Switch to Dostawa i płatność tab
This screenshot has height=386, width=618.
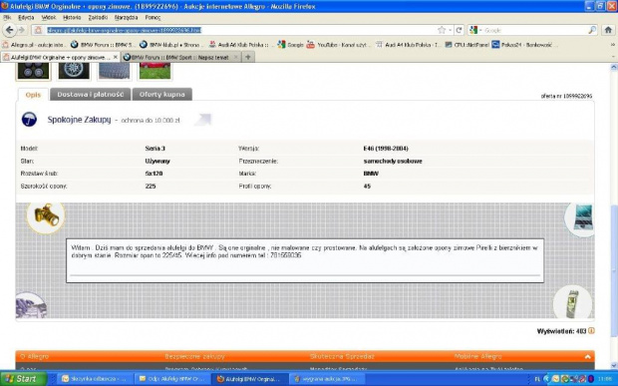pyautogui.click(x=91, y=94)
